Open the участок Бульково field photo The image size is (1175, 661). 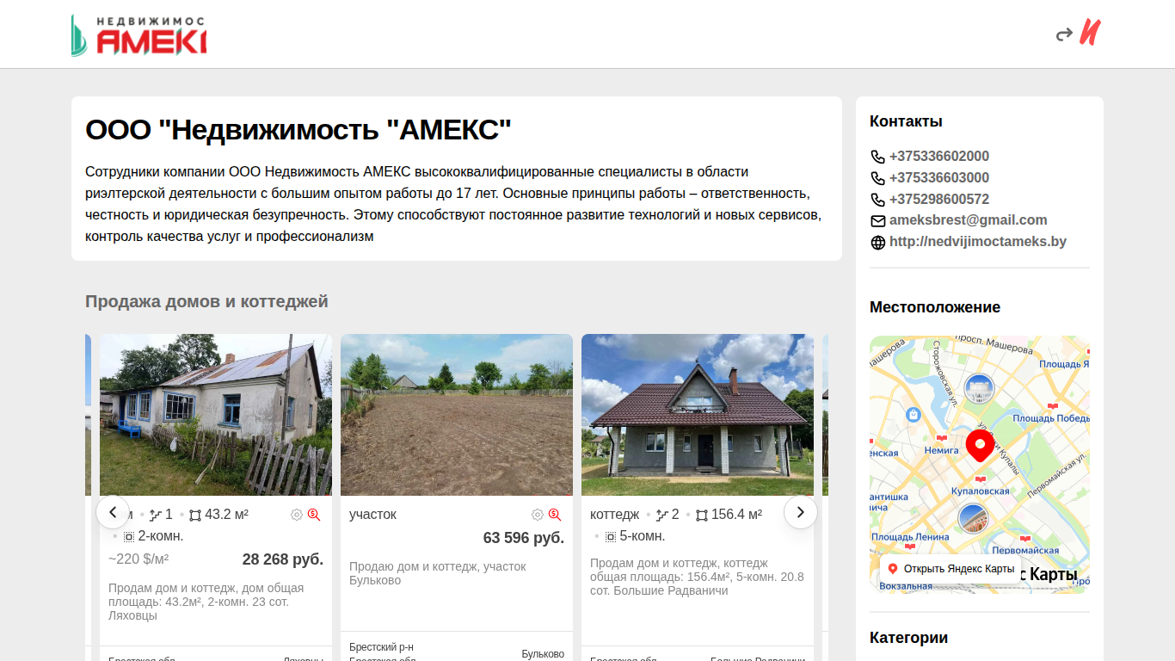[457, 415]
